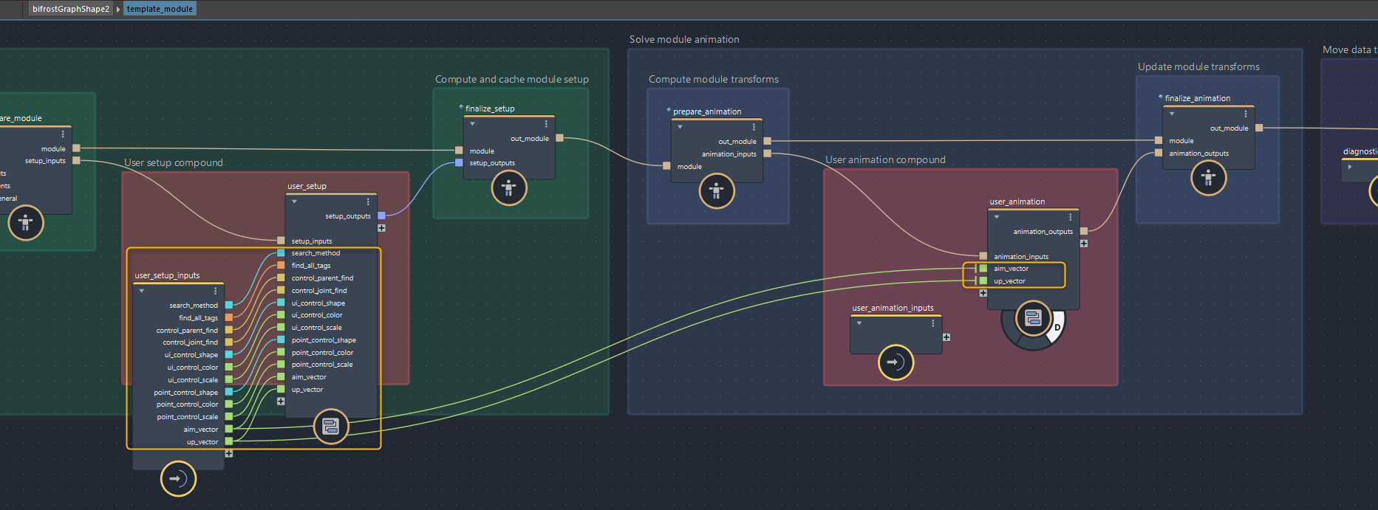
Task: Click the finalize_animation node person icon
Action: click(x=1208, y=178)
